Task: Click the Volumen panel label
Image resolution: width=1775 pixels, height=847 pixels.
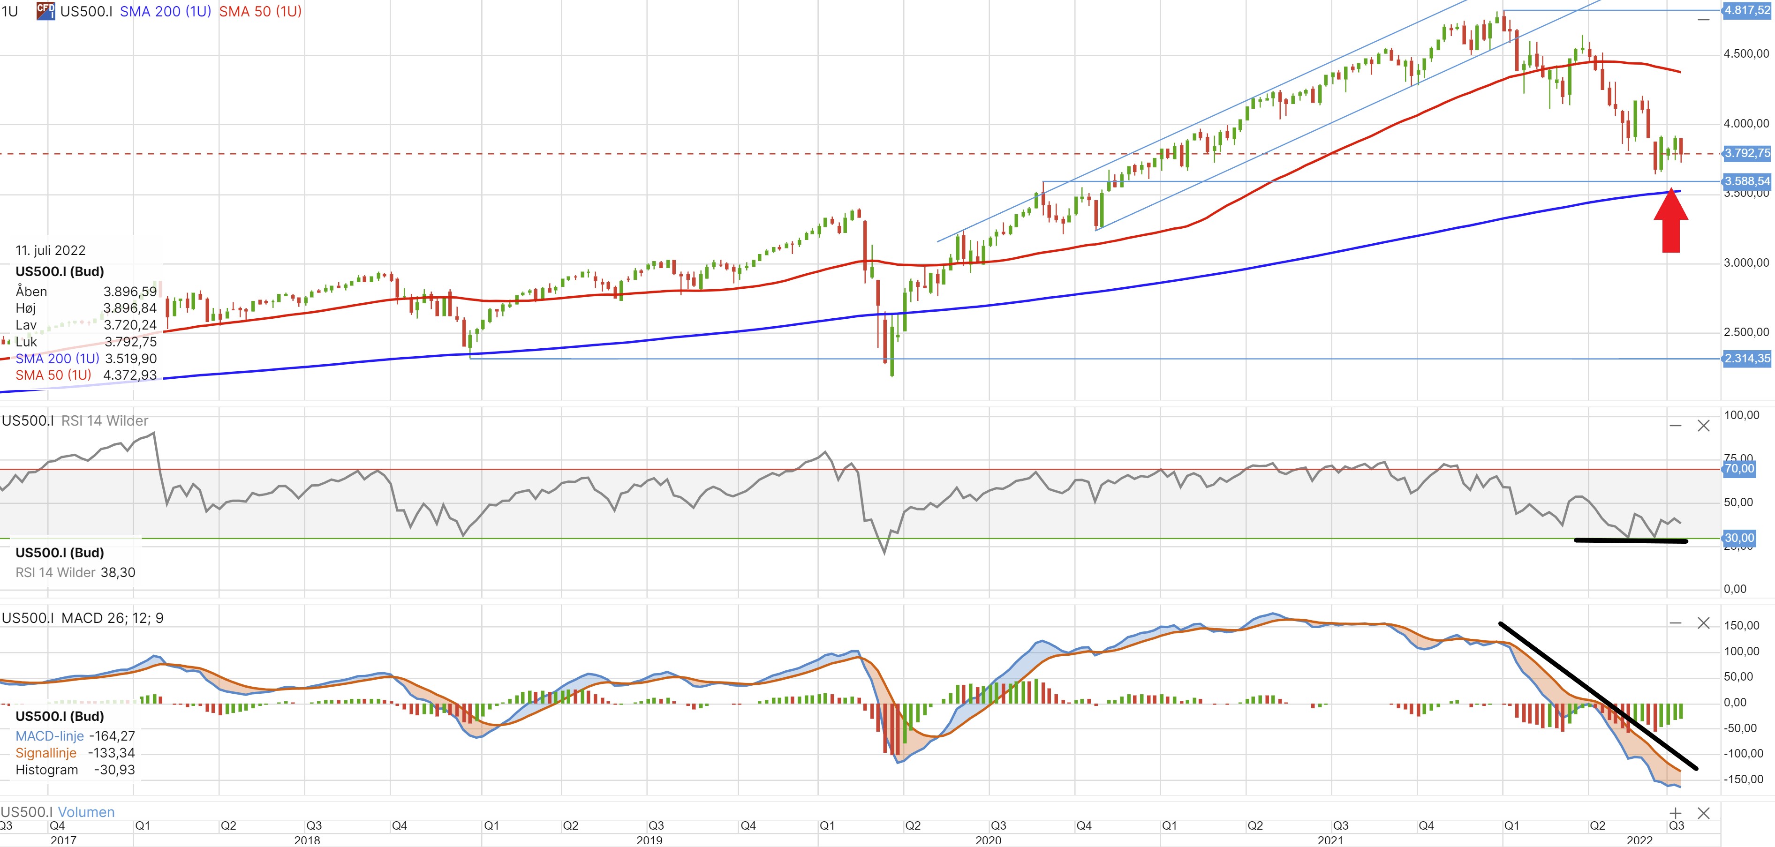Action: tap(86, 812)
